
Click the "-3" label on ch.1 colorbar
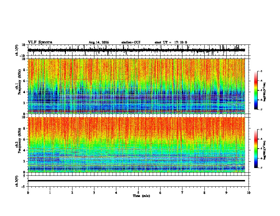[x=261, y=71]
